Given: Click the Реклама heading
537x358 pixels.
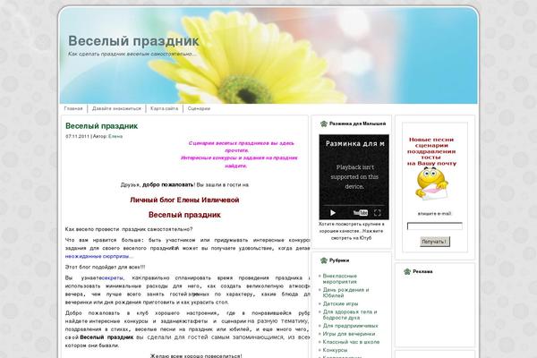Looking at the screenshot, I should click(422, 272).
